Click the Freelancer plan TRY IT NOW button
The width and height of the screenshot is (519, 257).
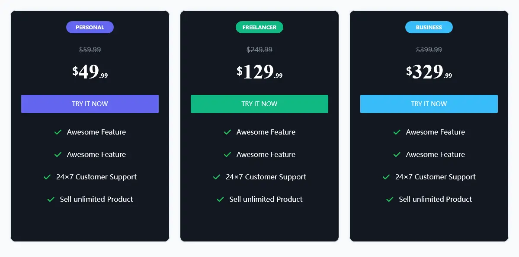click(x=259, y=104)
